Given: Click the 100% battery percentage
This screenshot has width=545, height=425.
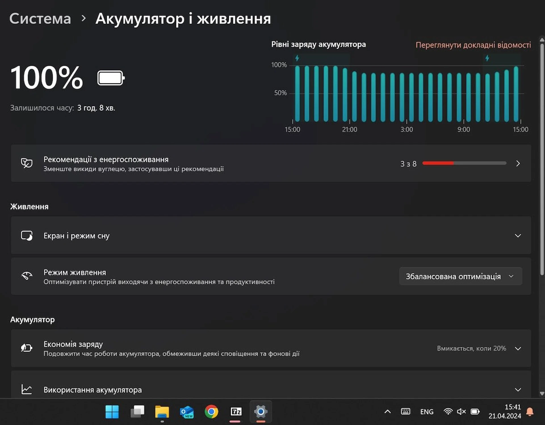Looking at the screenshot, I should click(x=47, y=78).
